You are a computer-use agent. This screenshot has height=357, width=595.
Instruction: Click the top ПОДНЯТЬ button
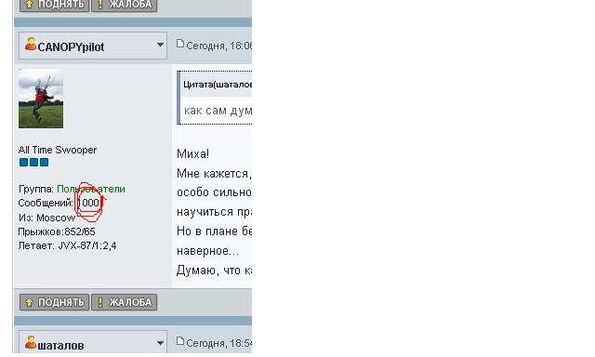54,5
